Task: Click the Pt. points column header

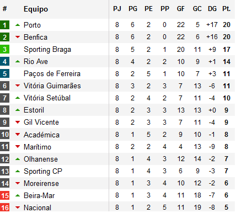Action: (227, 9)
